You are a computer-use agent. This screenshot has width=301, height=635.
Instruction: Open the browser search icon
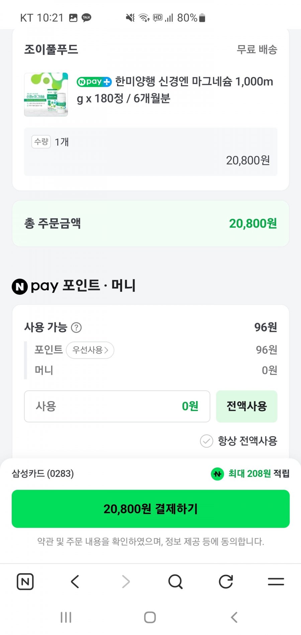coord(176,582)
